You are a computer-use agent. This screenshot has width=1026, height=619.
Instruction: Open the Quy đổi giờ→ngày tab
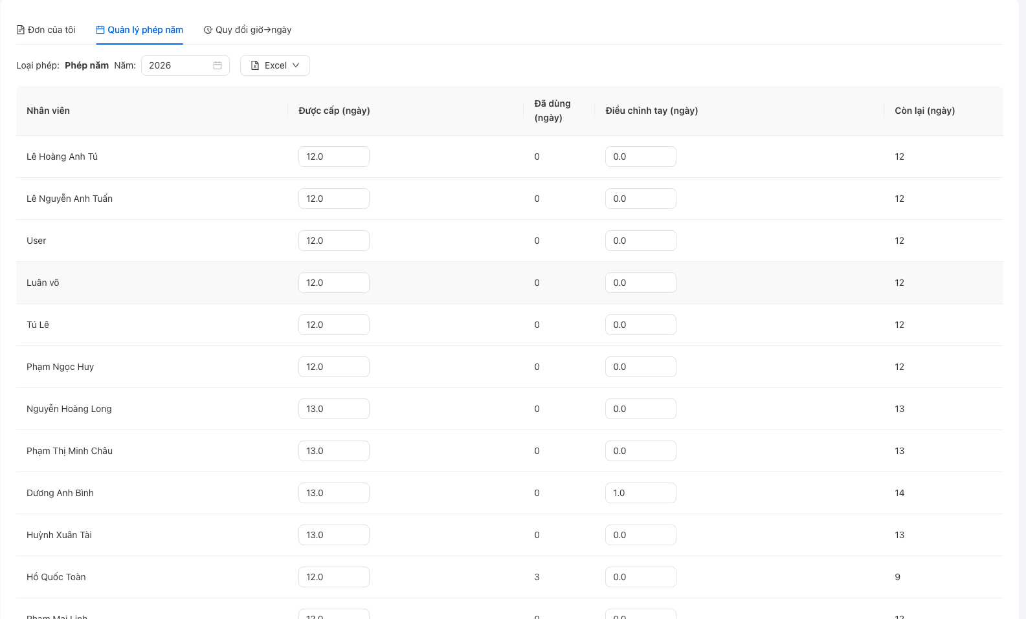coord(247,30)
